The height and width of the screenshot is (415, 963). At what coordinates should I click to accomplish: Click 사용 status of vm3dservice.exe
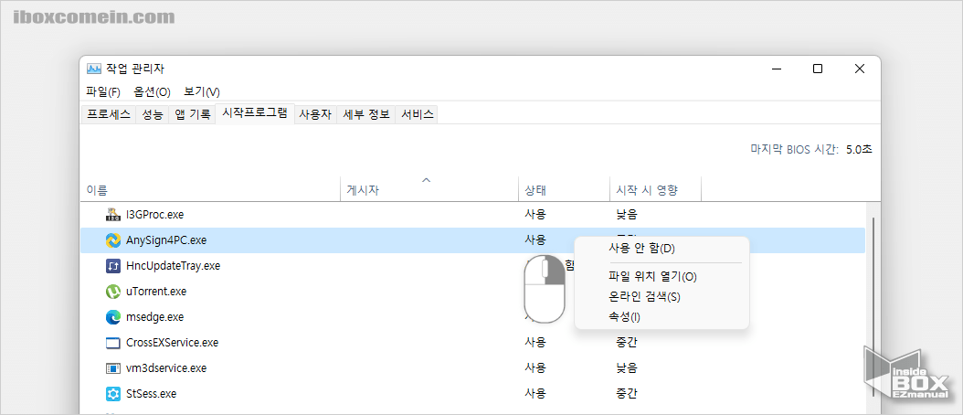pos(534,368)
